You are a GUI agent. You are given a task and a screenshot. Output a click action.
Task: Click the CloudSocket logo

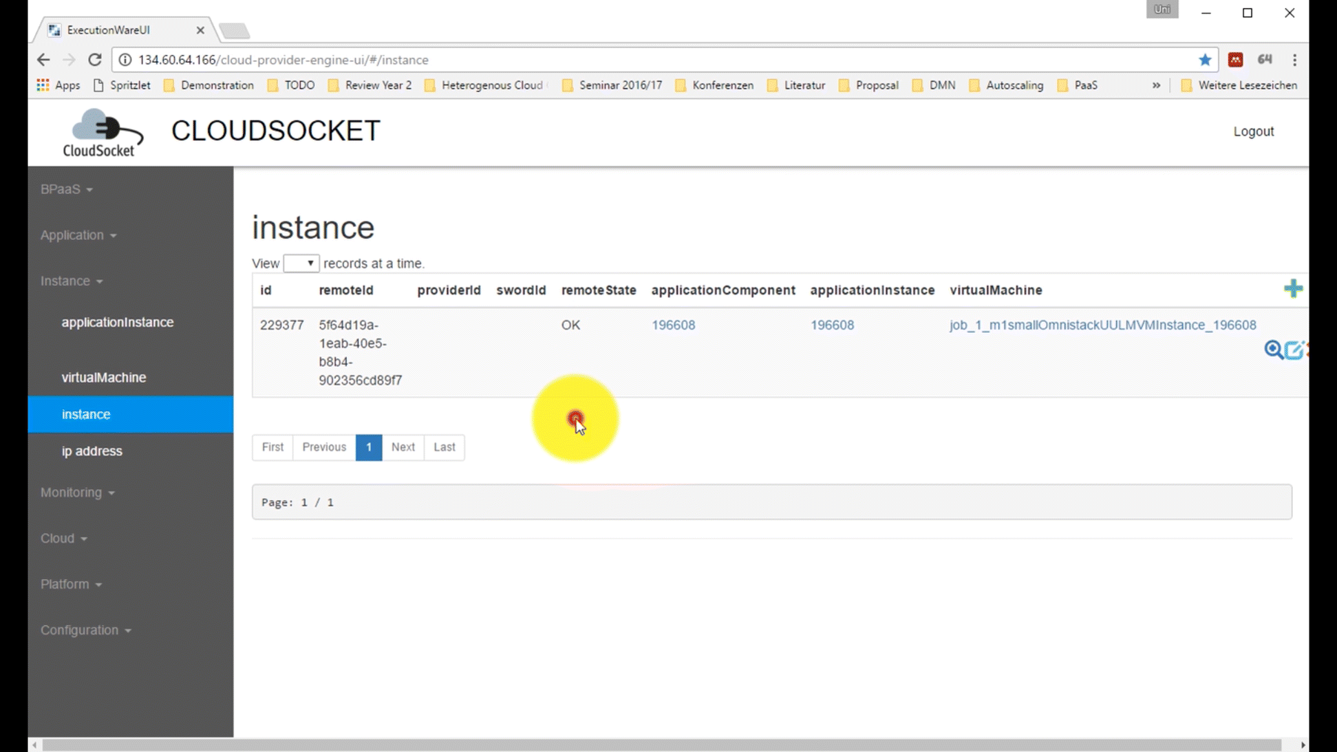pyautogui.click(x=103, y=133)
